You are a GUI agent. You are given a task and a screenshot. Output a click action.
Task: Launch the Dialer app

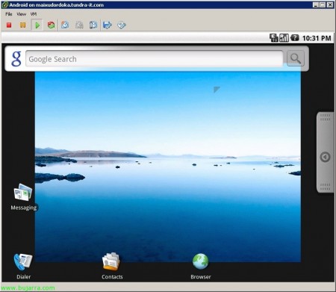tap(23, 267)
